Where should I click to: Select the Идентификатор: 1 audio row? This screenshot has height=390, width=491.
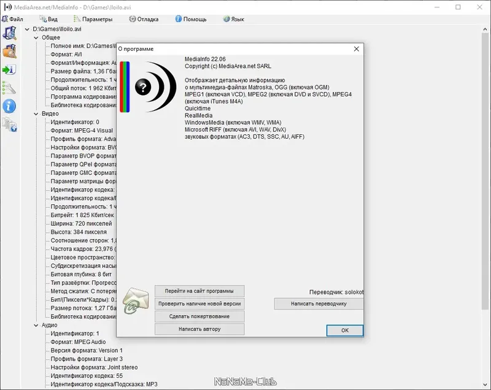click(x=75, y=334)
